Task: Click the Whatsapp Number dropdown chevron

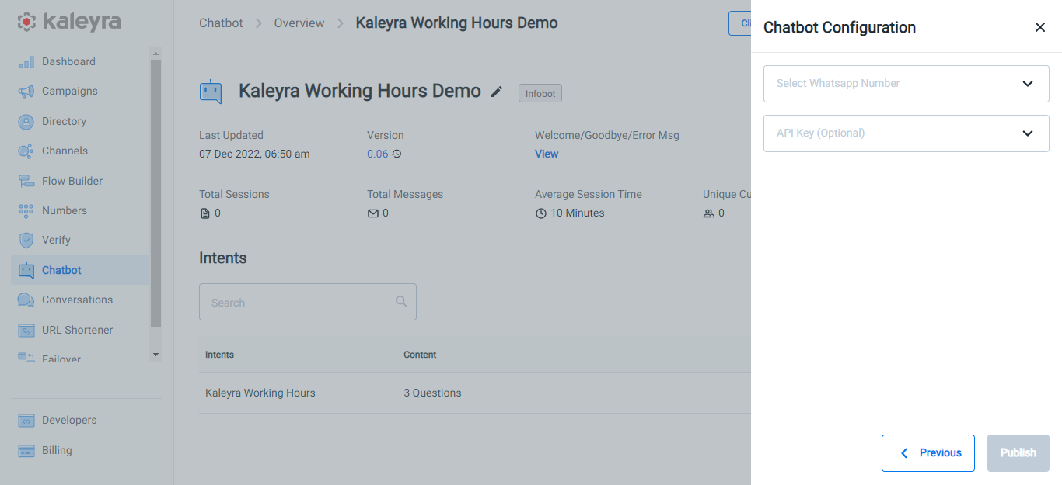Action: (1028, 84)
